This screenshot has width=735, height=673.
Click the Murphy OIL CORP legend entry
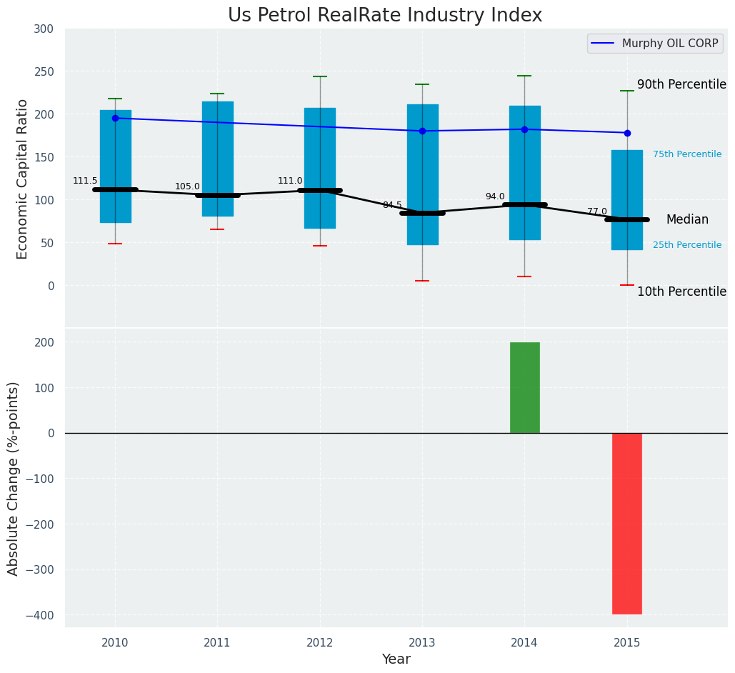669,43
